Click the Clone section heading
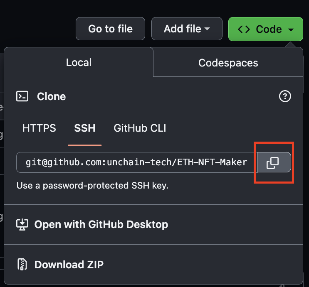The height and width of the screenshot is (287, 309). click(52, 96)
